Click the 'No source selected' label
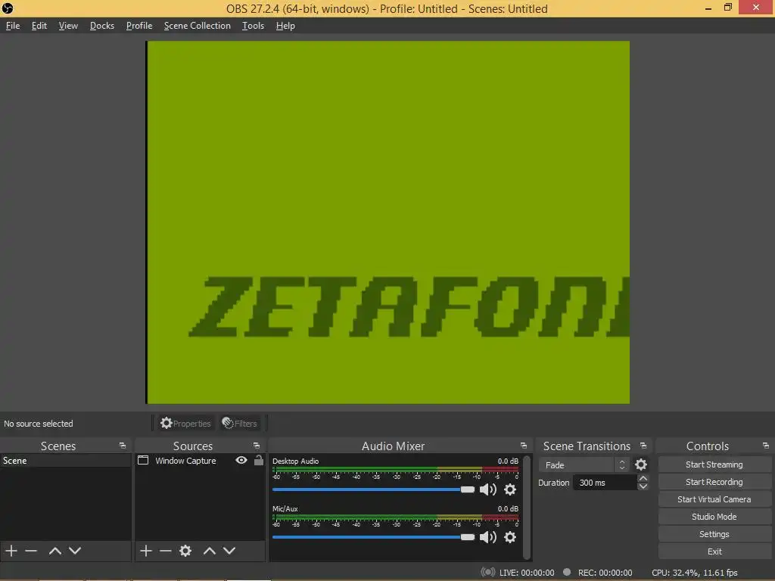 pyautogui.click(x=39, y=424)
